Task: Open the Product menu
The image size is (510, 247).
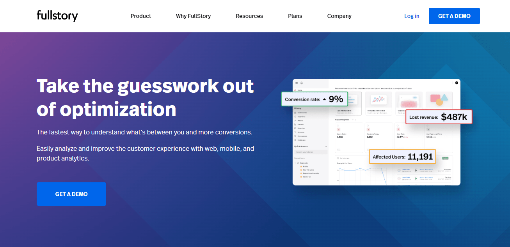Action: [x=140, y=16]
